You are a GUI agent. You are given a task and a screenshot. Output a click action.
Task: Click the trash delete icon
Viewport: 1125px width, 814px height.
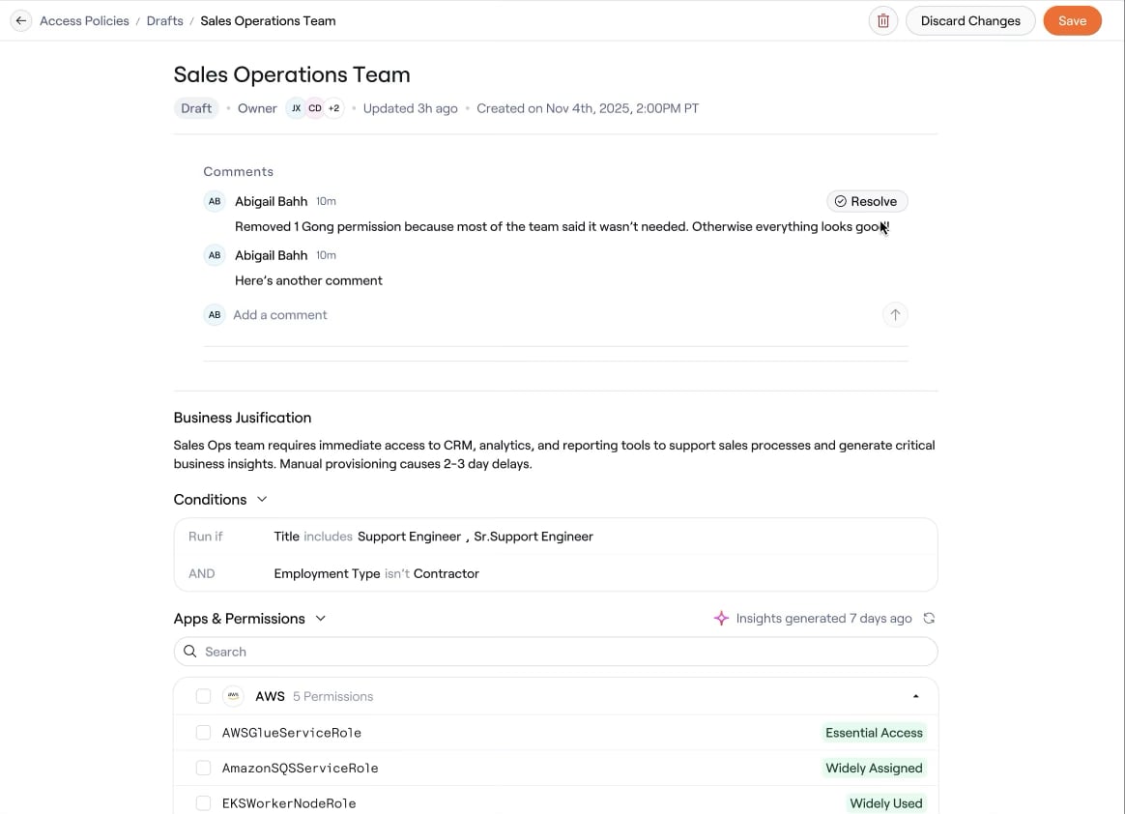(883, 21)
